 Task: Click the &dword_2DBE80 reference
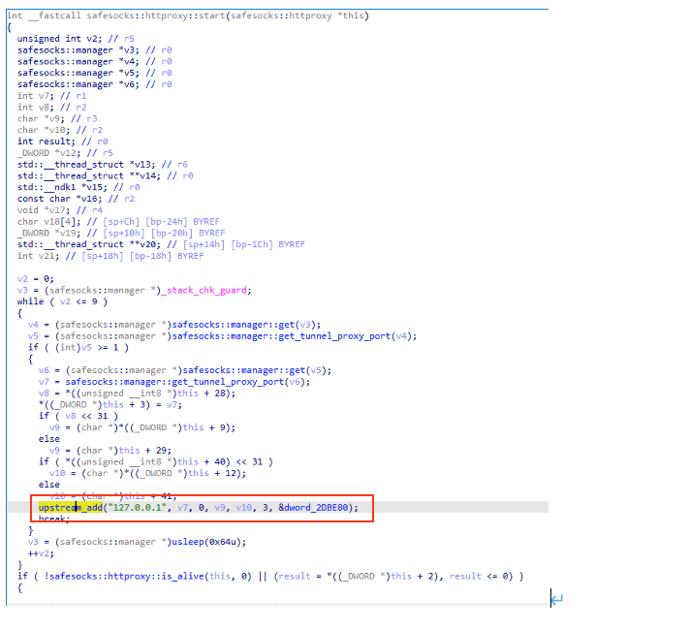pyautogui.click(x=322, y=507)
